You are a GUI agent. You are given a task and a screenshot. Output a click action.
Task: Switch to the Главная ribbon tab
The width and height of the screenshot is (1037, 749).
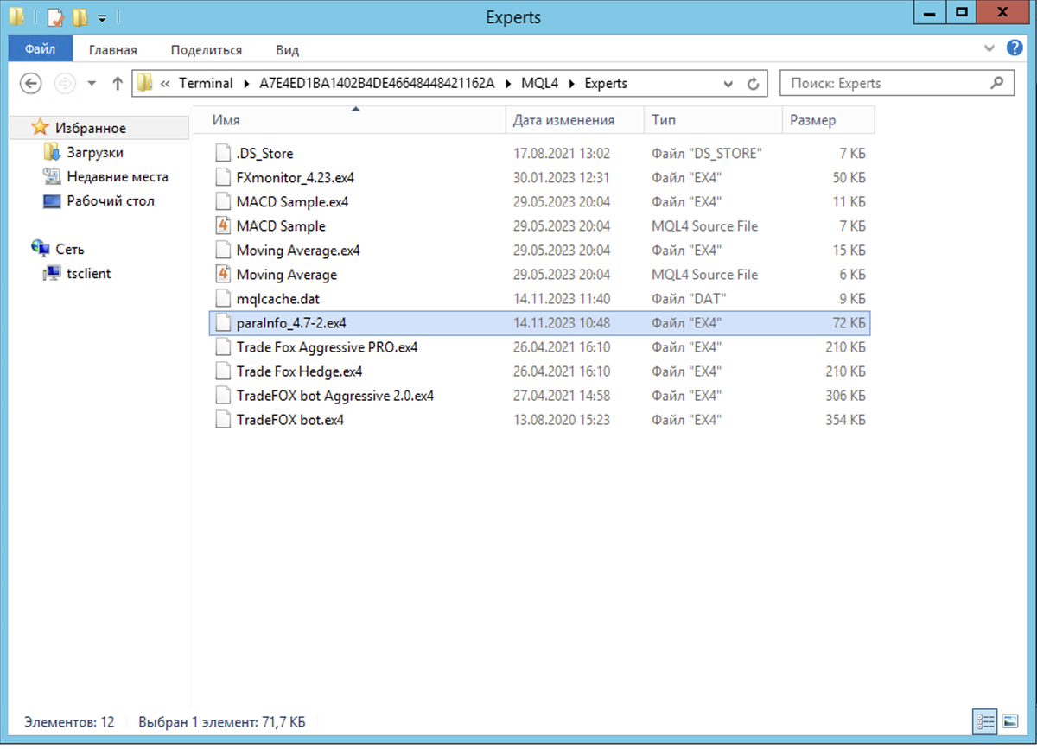click(113, 50)
